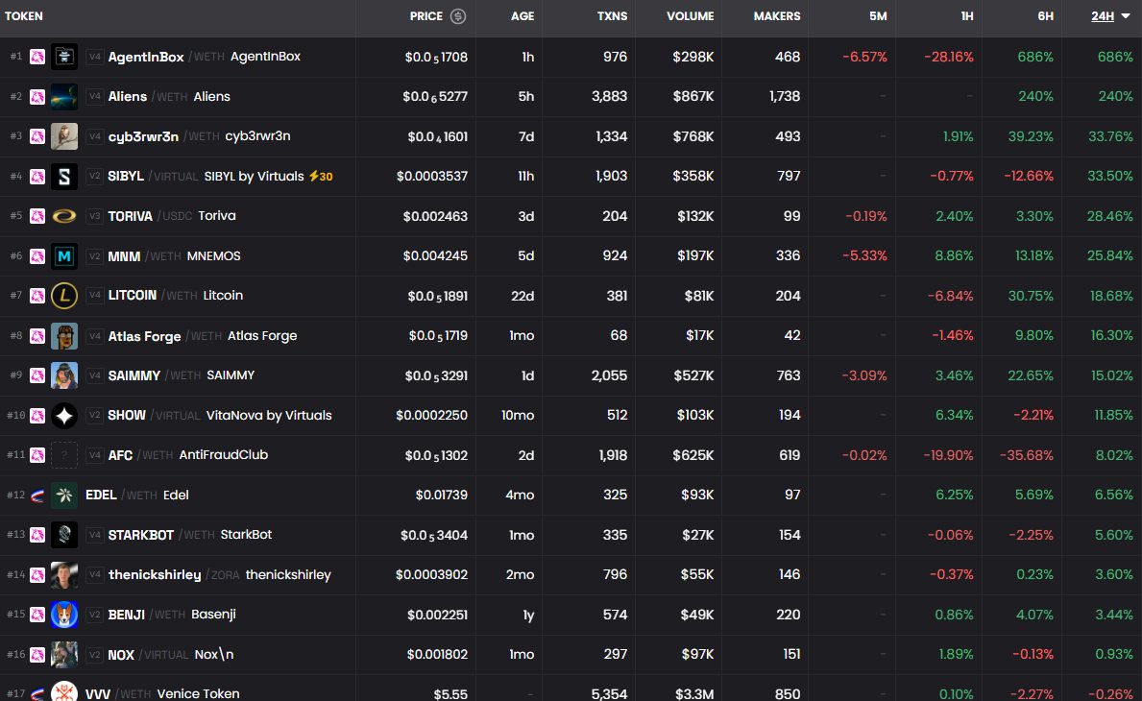Open STARKBOT token logo
Image resolution: width=1142 pixels, height=701 pixels.
pyautogui.click(x=64, y=534)
